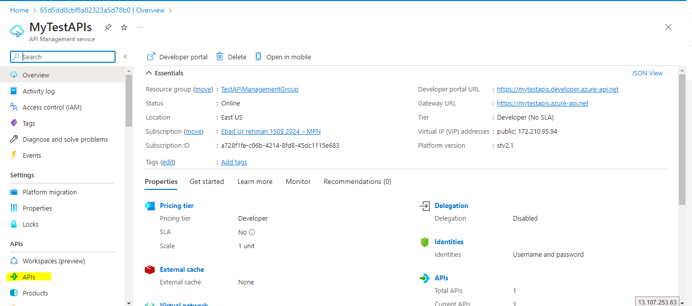Open the Developer portal URL link
692x306 pixels.
point(558,89)
